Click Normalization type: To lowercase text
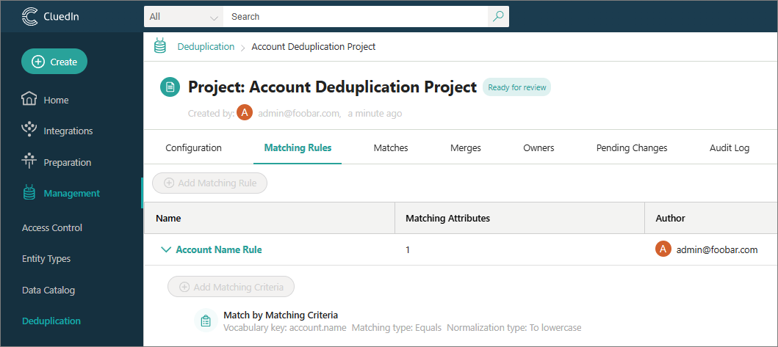This screenshot has width=778, height=347. click(514, 328)
